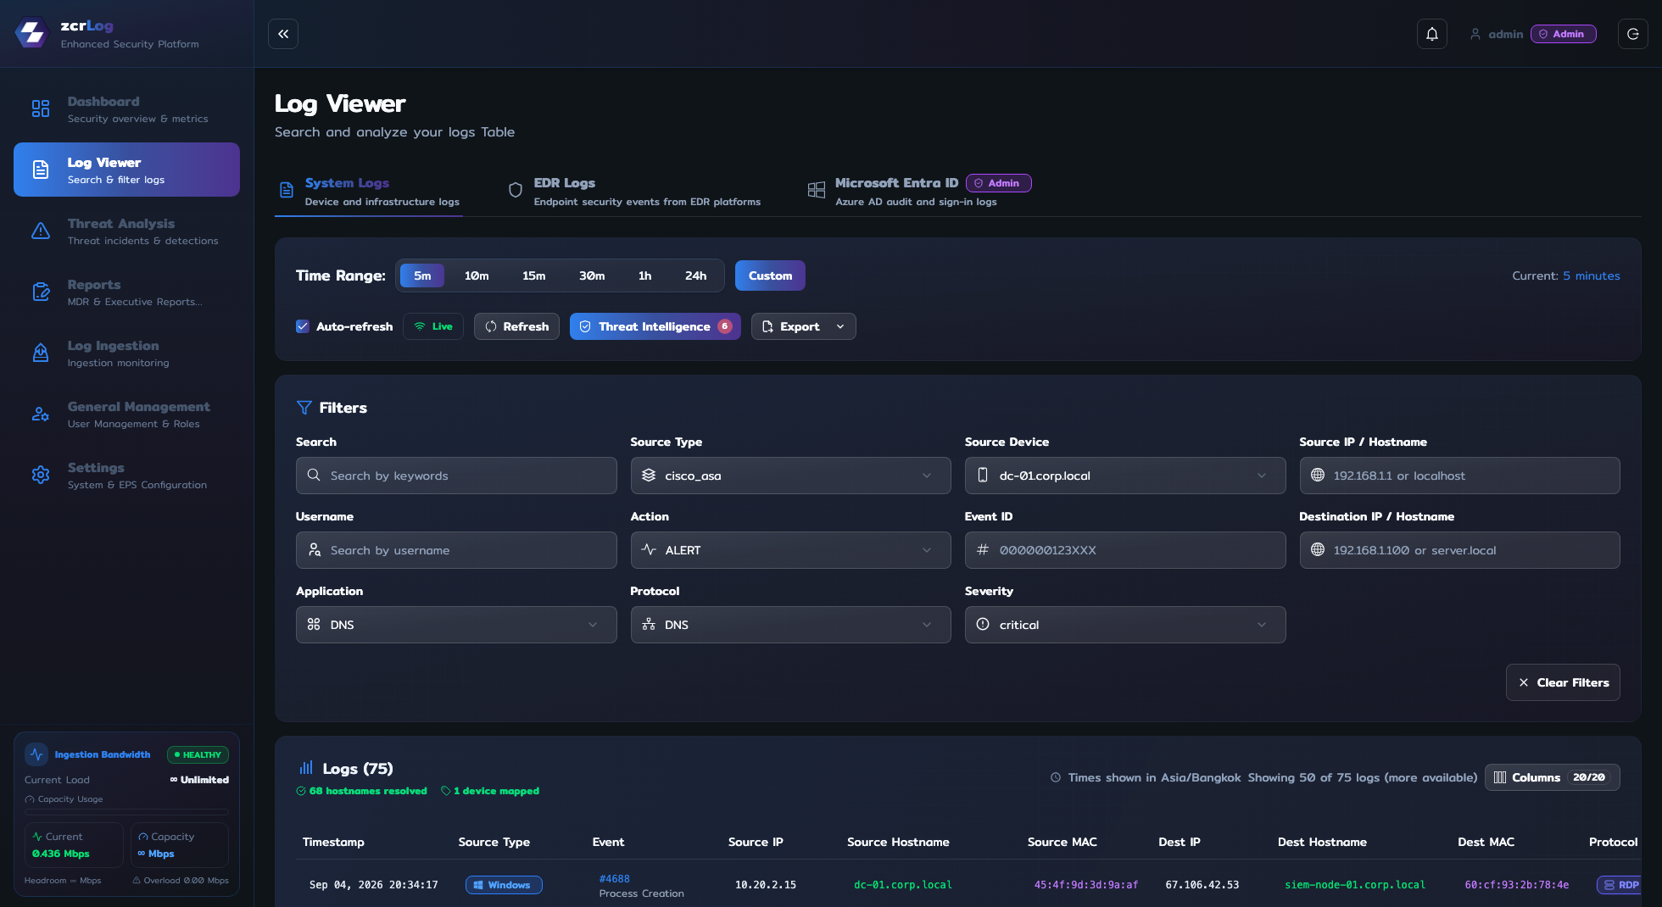Open Severity dropdown showing critical
Image resolution: width=1662 pixels, height=907 pixels.
[1125, 625]
